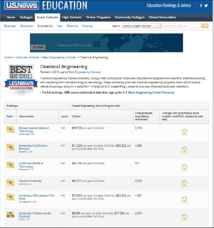The height and width of the screenshot is (228, 214).
Task: Open the U.S. News Engineering School Compass link
Action: coord(149,92)
